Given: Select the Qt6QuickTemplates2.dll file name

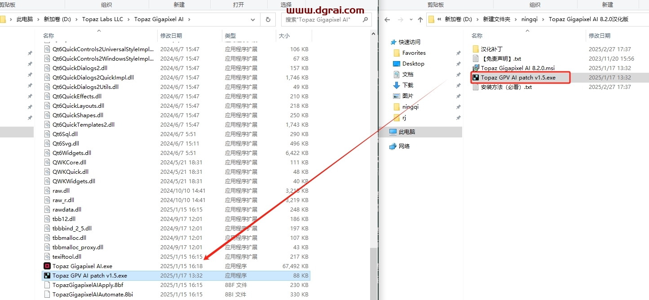Looking at the screenshot, I should pos(83,125).
